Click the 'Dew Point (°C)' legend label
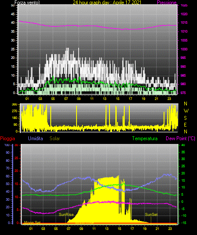This screenshot has height=235, width=197. (x=181, y=138)
